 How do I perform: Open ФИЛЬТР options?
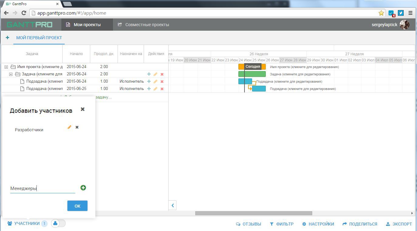(282, 224)
